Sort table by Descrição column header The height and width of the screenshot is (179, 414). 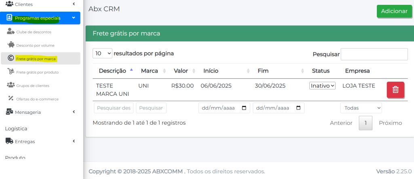coord(112,71)
